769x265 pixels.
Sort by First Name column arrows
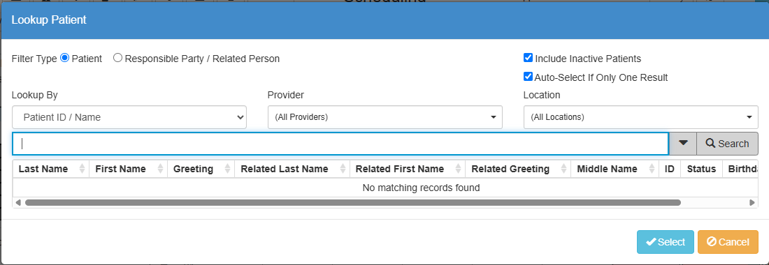point(160,169)
